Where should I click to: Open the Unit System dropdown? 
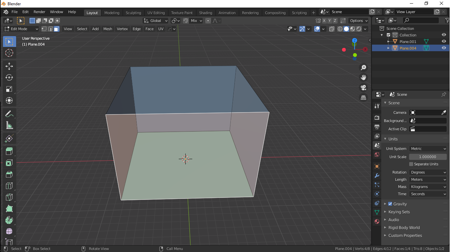tap(428, 149)
